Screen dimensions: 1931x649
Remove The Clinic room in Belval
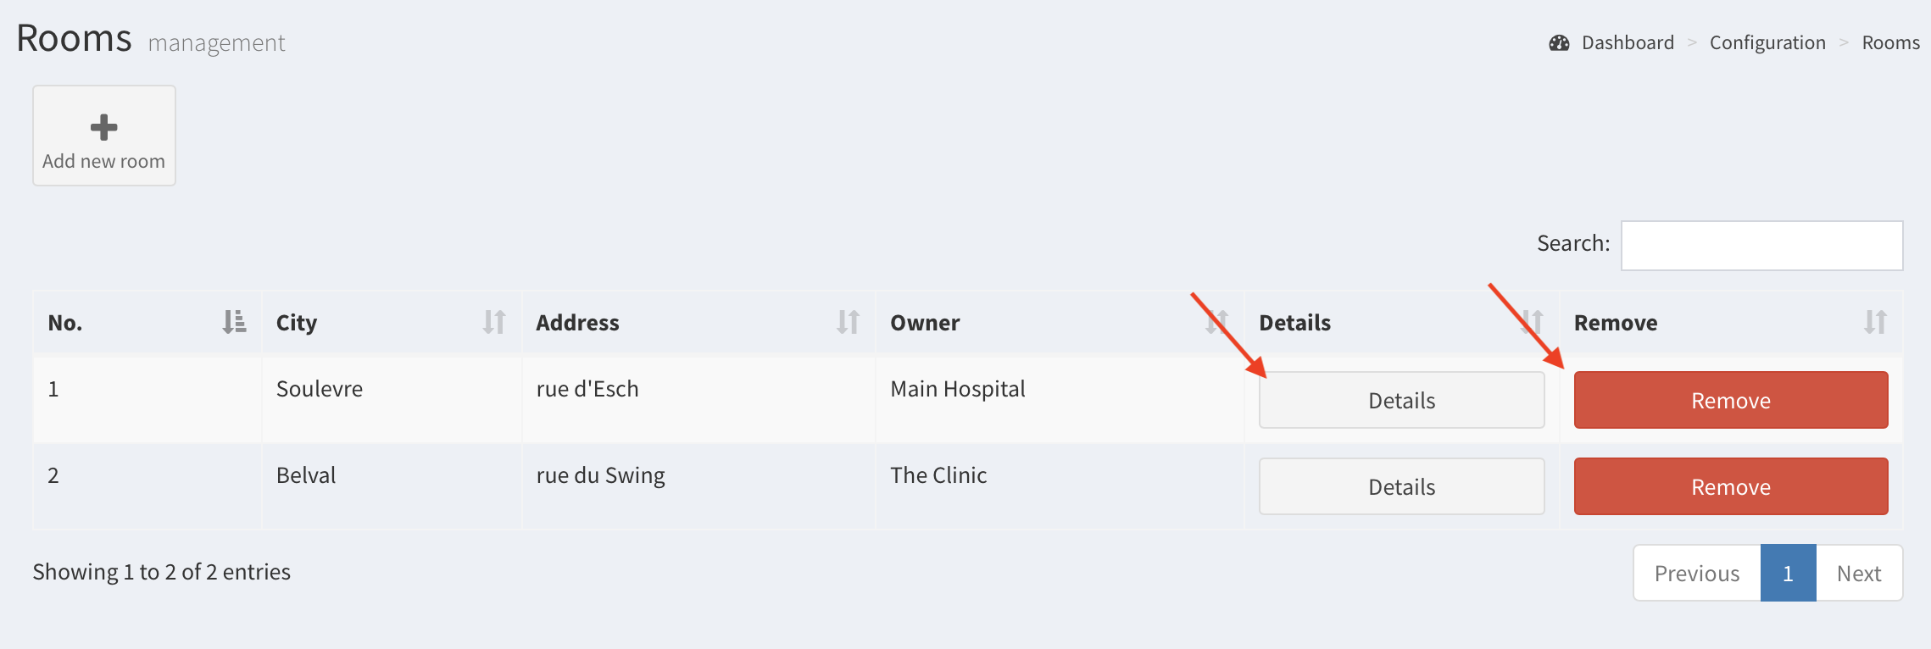click(1730, 486)
